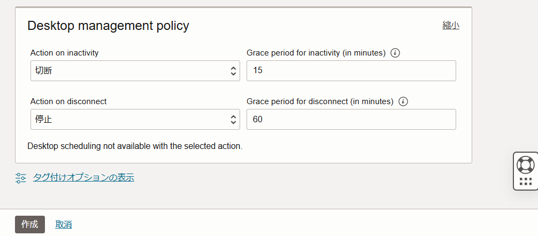
Task: Click the Desktop management policy heading
Action: point(108,26)
